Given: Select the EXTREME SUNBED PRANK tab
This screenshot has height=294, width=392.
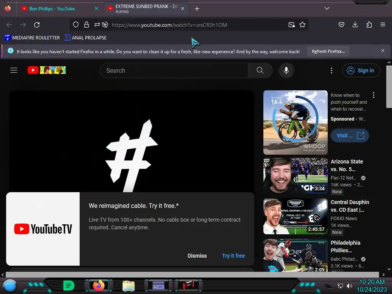Looking at the screenshot, I should point(147,9).
